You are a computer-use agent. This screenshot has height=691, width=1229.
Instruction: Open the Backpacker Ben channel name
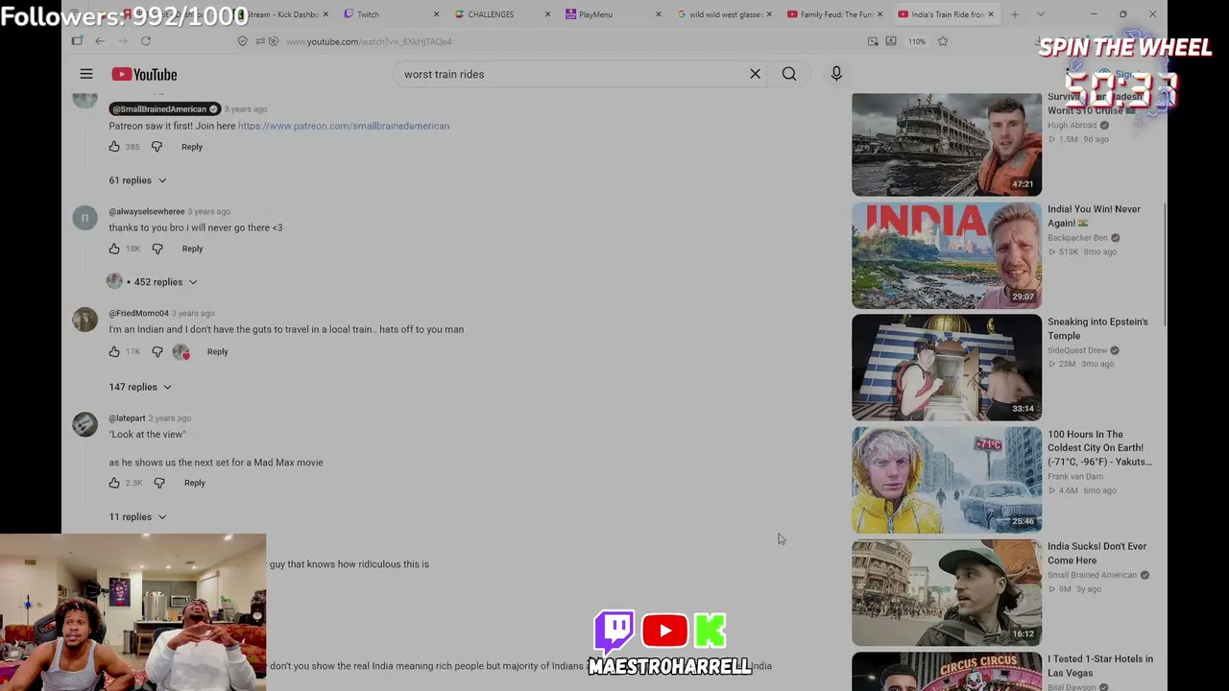[1077, 238]
